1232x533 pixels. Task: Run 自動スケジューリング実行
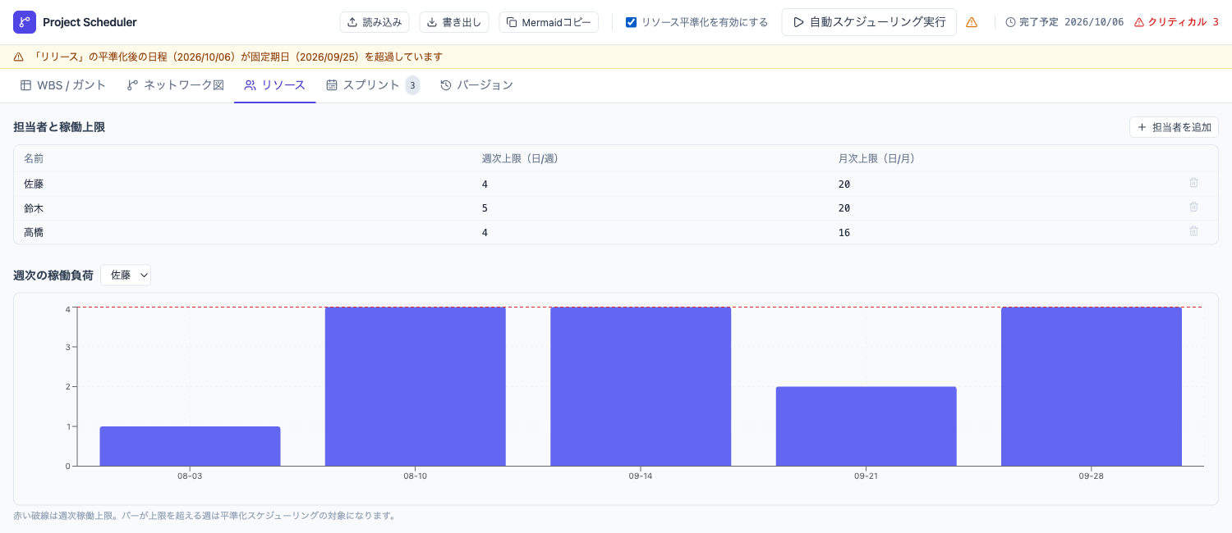pyautogui.click(x=869, y=22)
